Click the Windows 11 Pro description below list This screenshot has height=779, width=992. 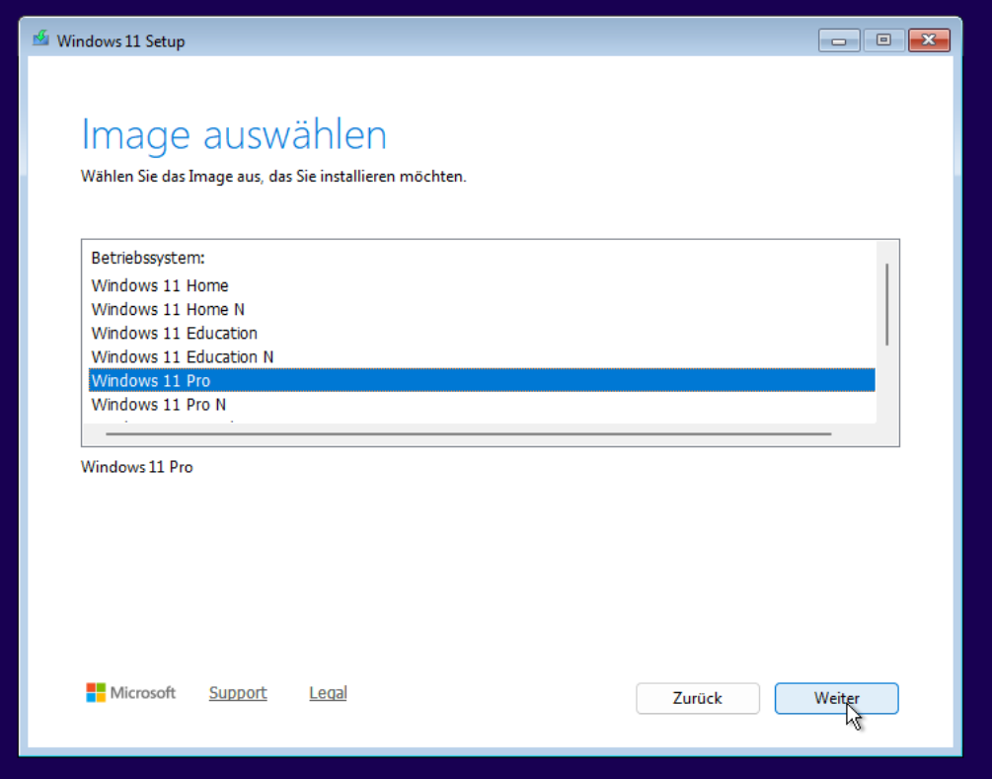[x=136, y=467]
